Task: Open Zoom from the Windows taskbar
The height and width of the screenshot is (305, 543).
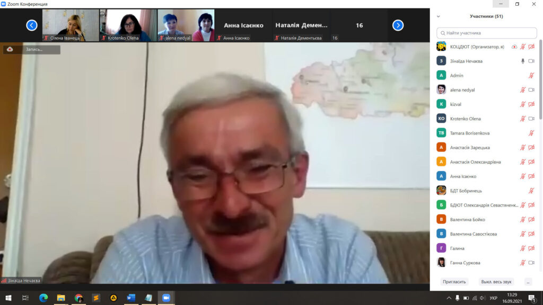Action: [x=165, y=298]
